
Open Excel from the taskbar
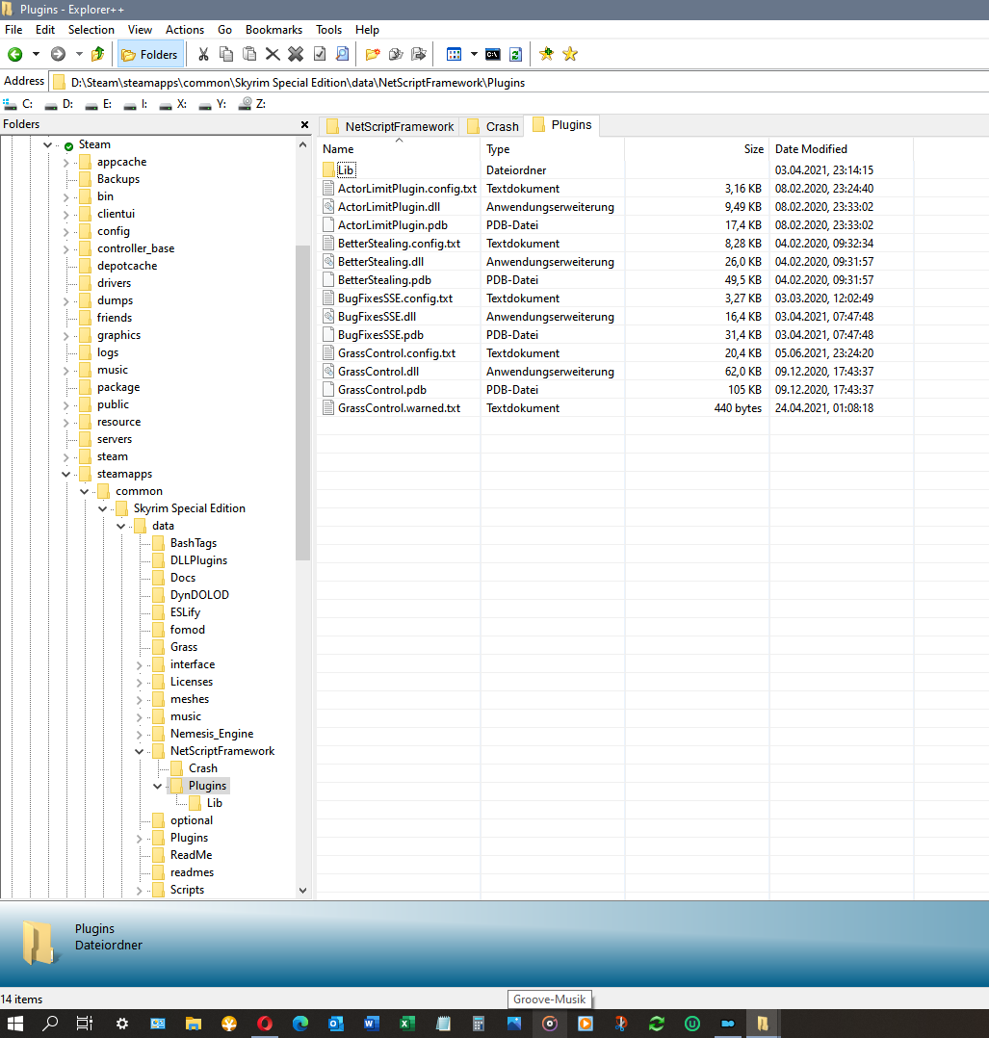[x=407, y=1024]
